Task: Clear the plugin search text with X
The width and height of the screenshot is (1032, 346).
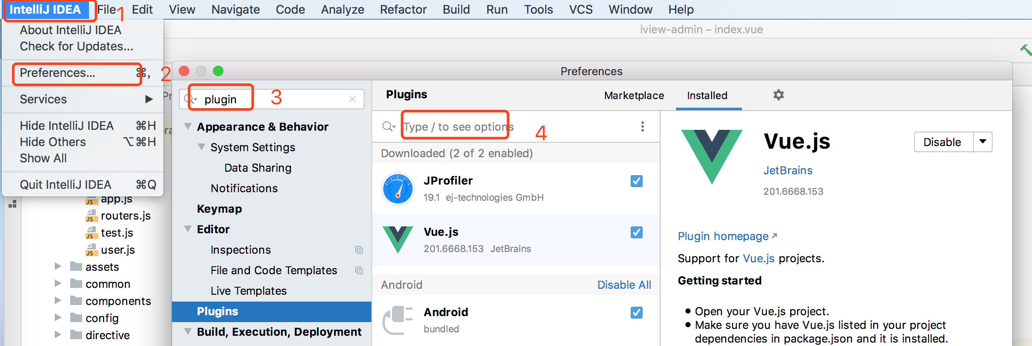Action: coord(353,99)
